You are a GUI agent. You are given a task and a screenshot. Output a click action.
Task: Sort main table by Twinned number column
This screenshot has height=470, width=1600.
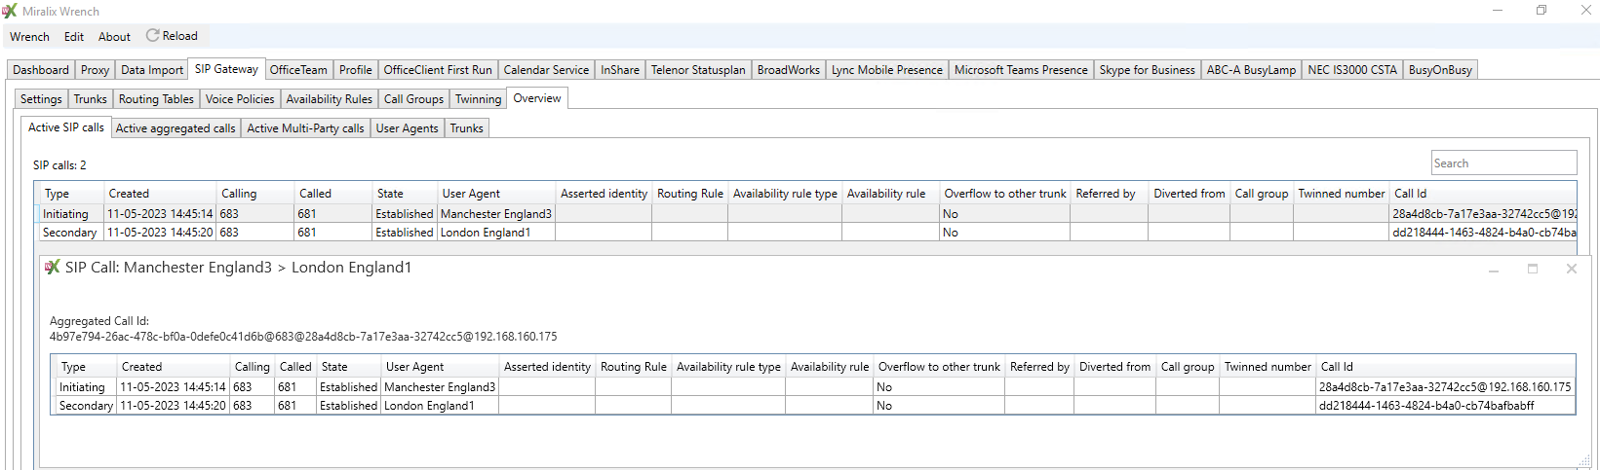pyautogui.click(x=1341, y=194)
